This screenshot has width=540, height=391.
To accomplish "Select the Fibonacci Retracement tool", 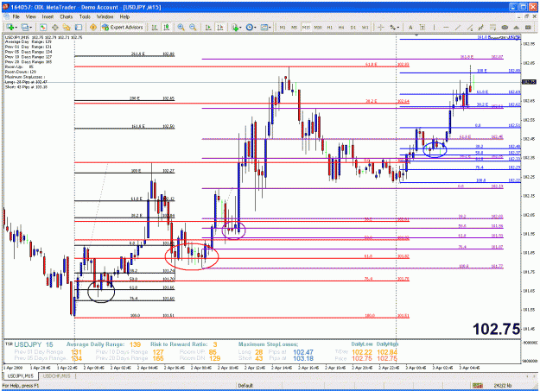I will pyautogui.click(x=492, y=28).
